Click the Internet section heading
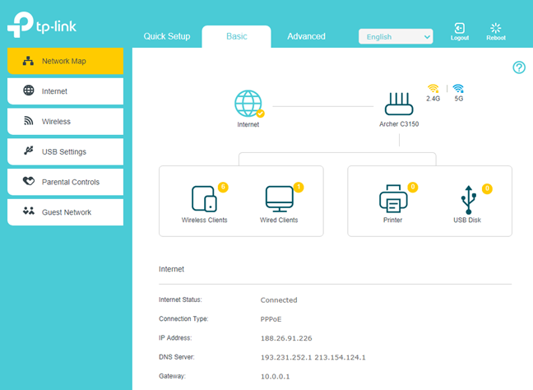Screen dimensions: 533x390 coord(171,269)
